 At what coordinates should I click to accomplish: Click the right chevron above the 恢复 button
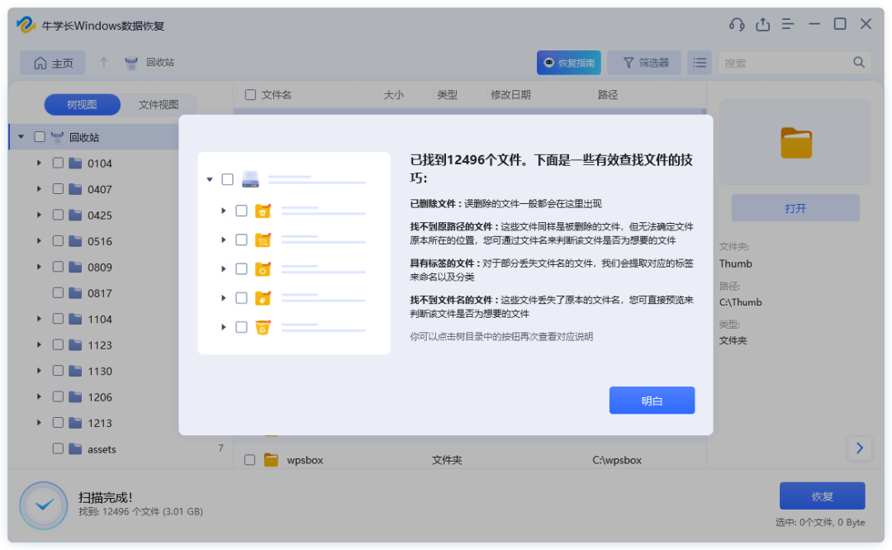click(x=860, y=448)
